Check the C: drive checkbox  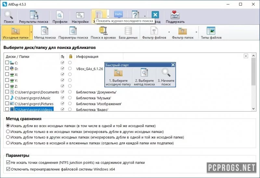coord(7,63)
